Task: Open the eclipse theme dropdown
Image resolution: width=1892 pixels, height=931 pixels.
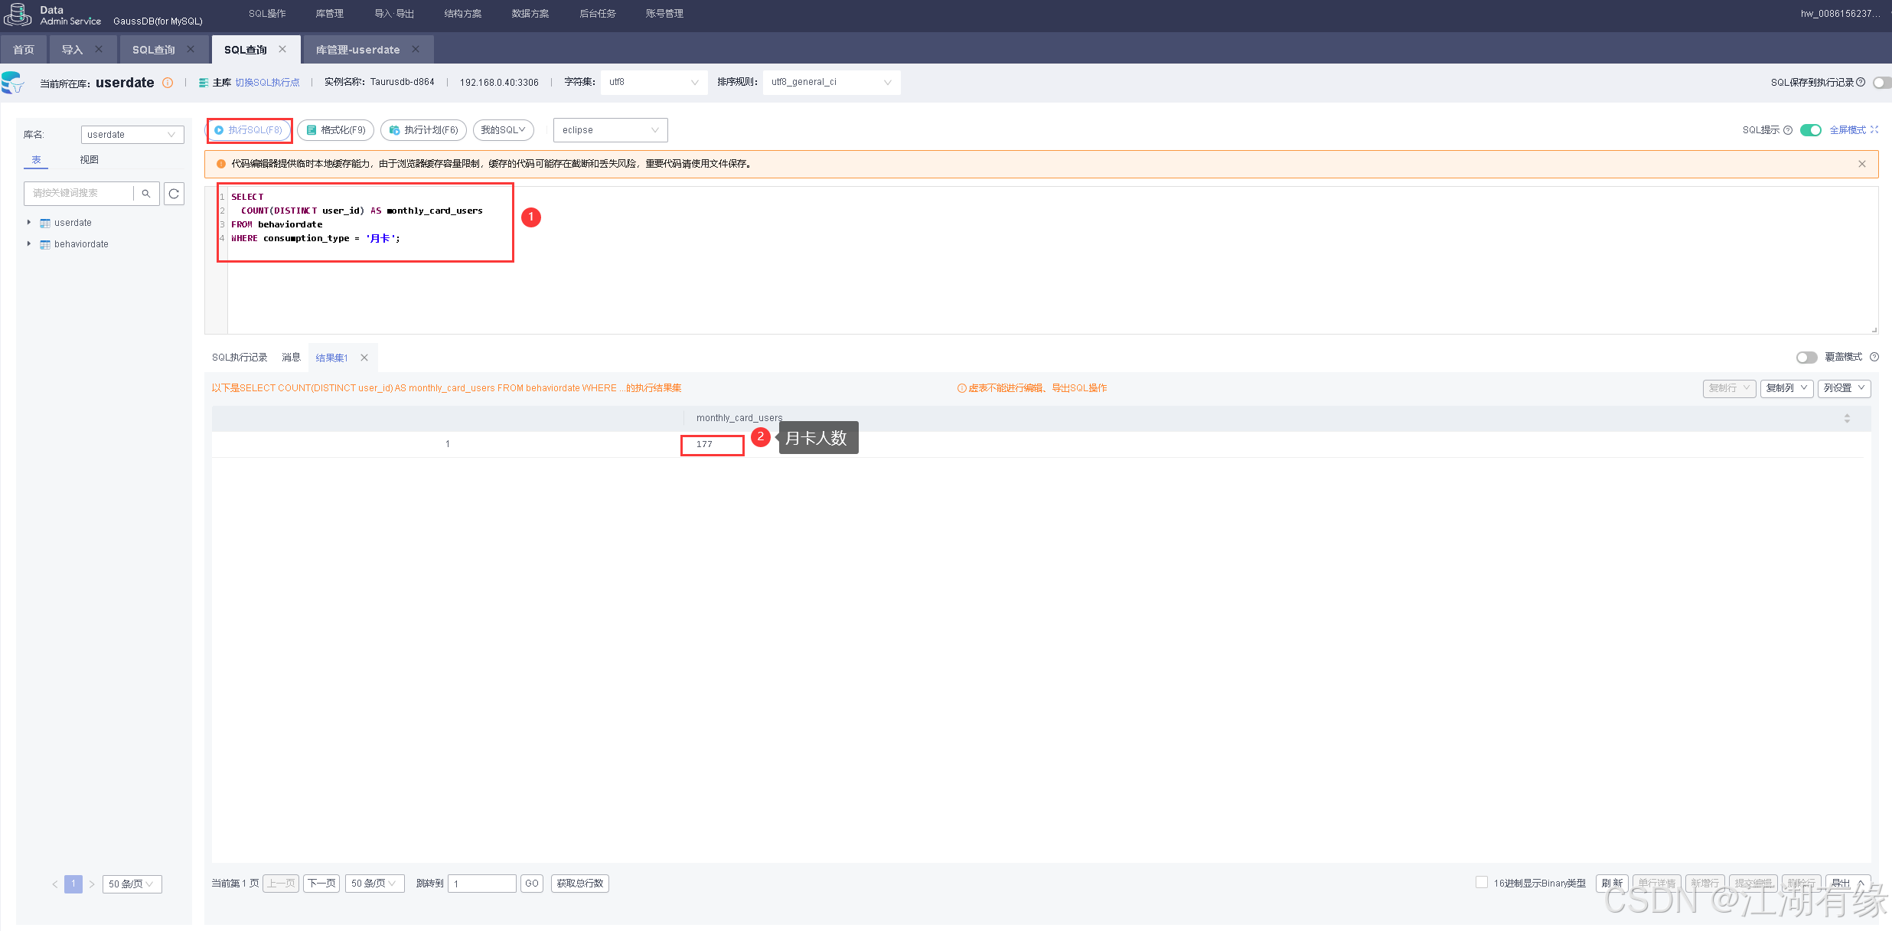Action: click(x=610, y=130)
